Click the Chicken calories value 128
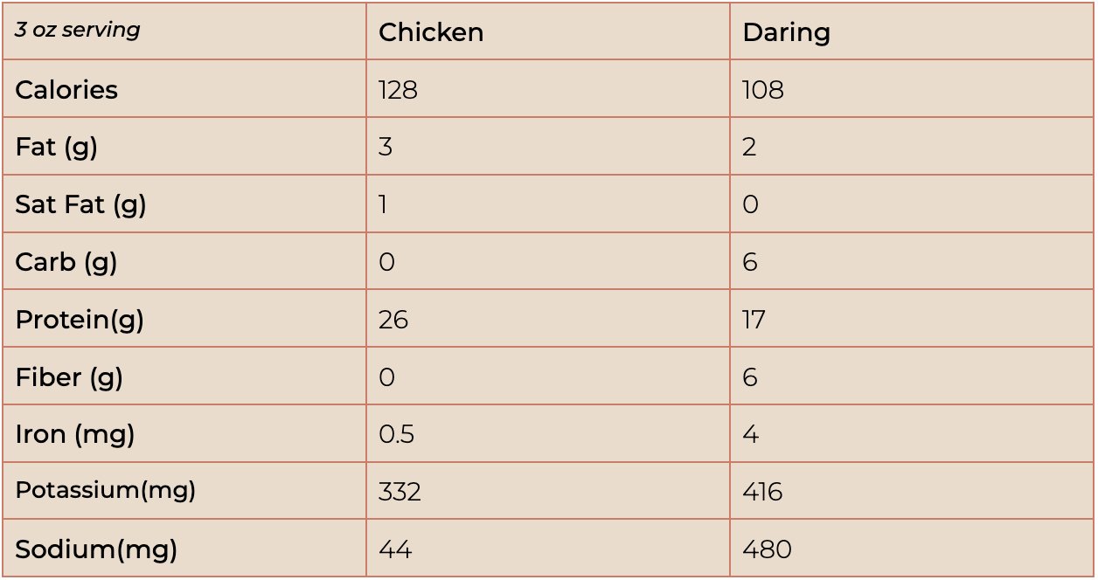The height and width of the screenshot is (580, 1098). tap(398, 90)
